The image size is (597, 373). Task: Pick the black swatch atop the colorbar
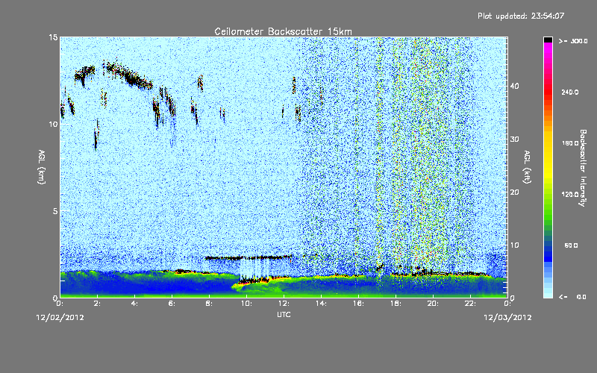548,40
